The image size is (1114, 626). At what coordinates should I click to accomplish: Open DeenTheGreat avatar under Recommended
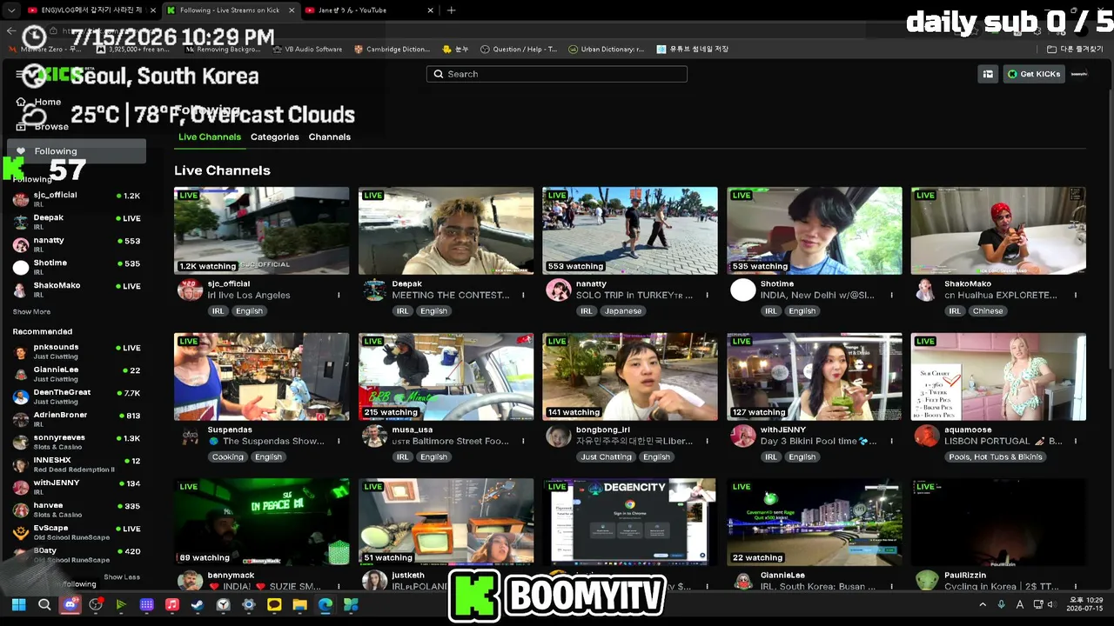[21, 396]
